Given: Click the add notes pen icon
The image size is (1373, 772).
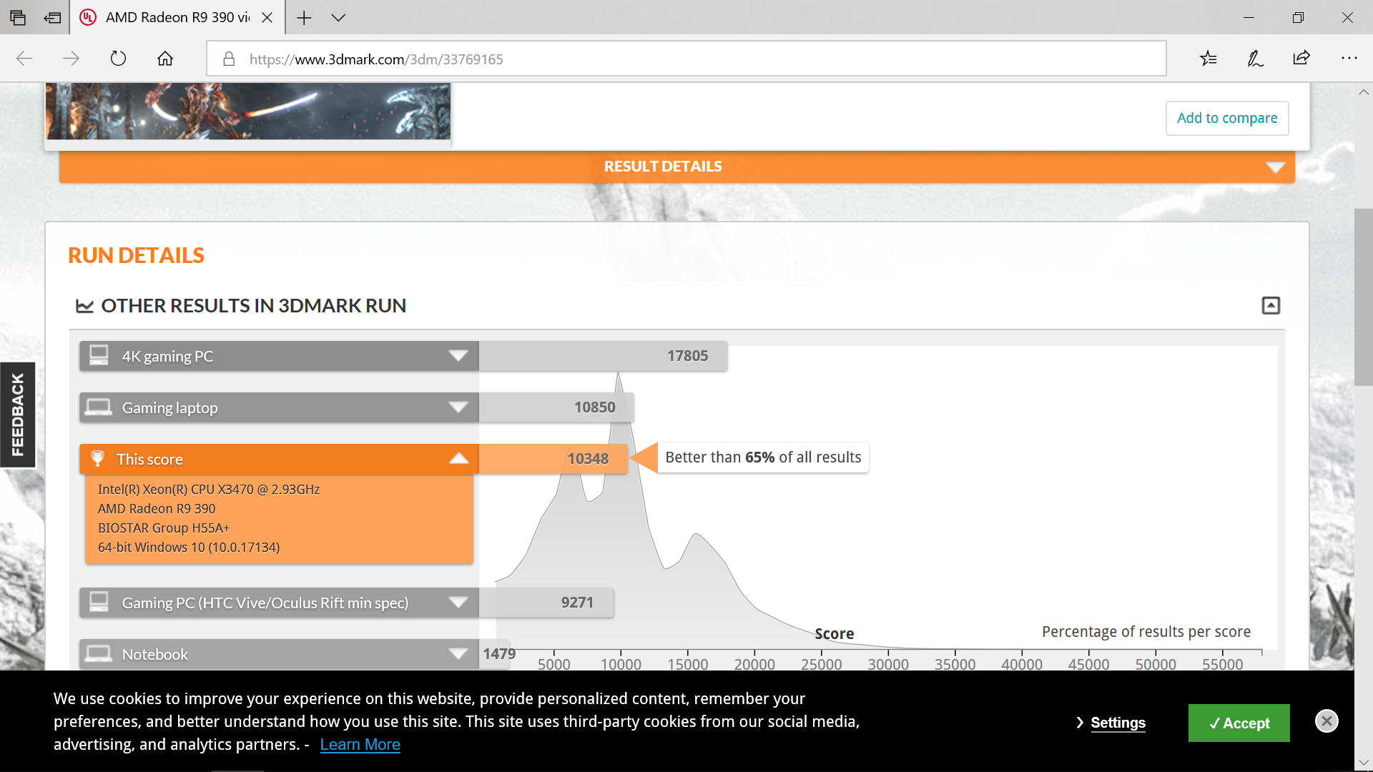Looking at the screenshot, I should pyautogui.click(x=1255, y=59).
